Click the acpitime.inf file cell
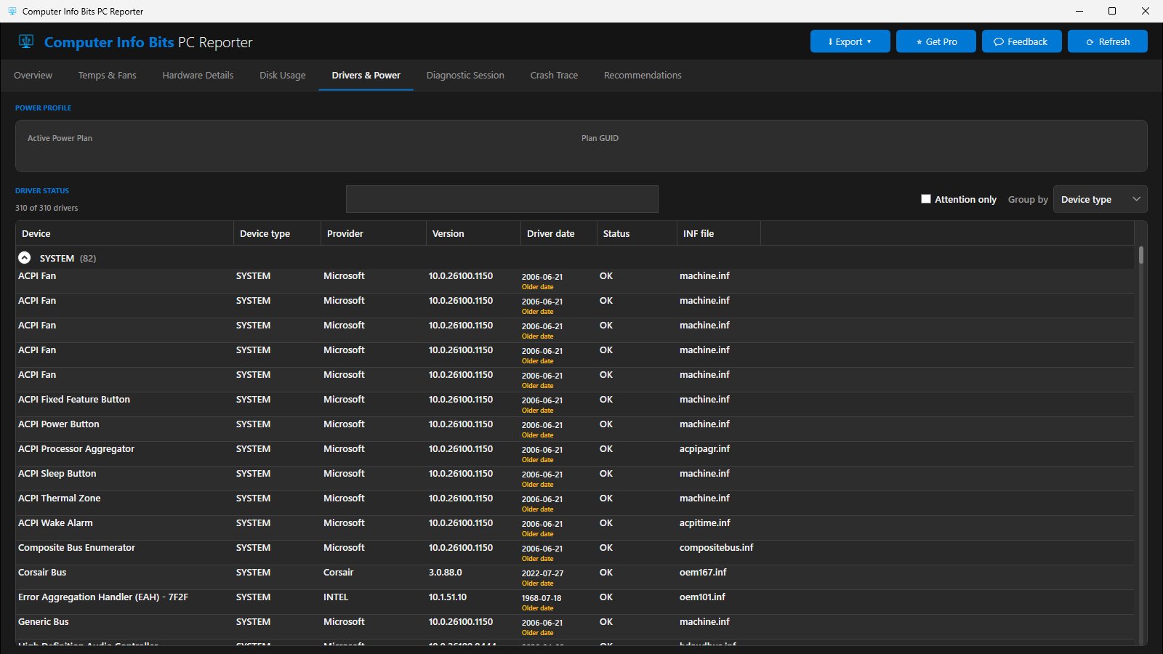Image resolution: width=1163 pixels, height=654 pixels. (x=705, y=523)
